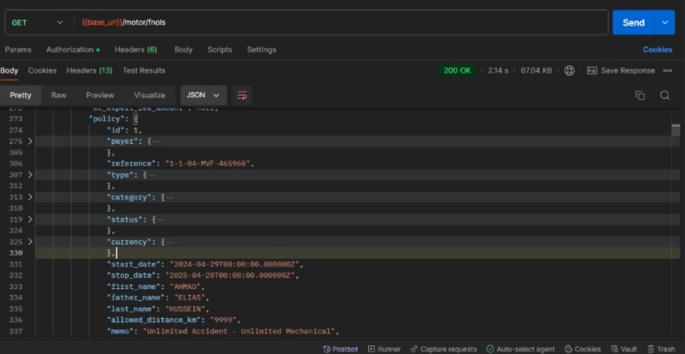Expand the collapsed "currency" node
685x354 pixels.
[x=31, y=243]
